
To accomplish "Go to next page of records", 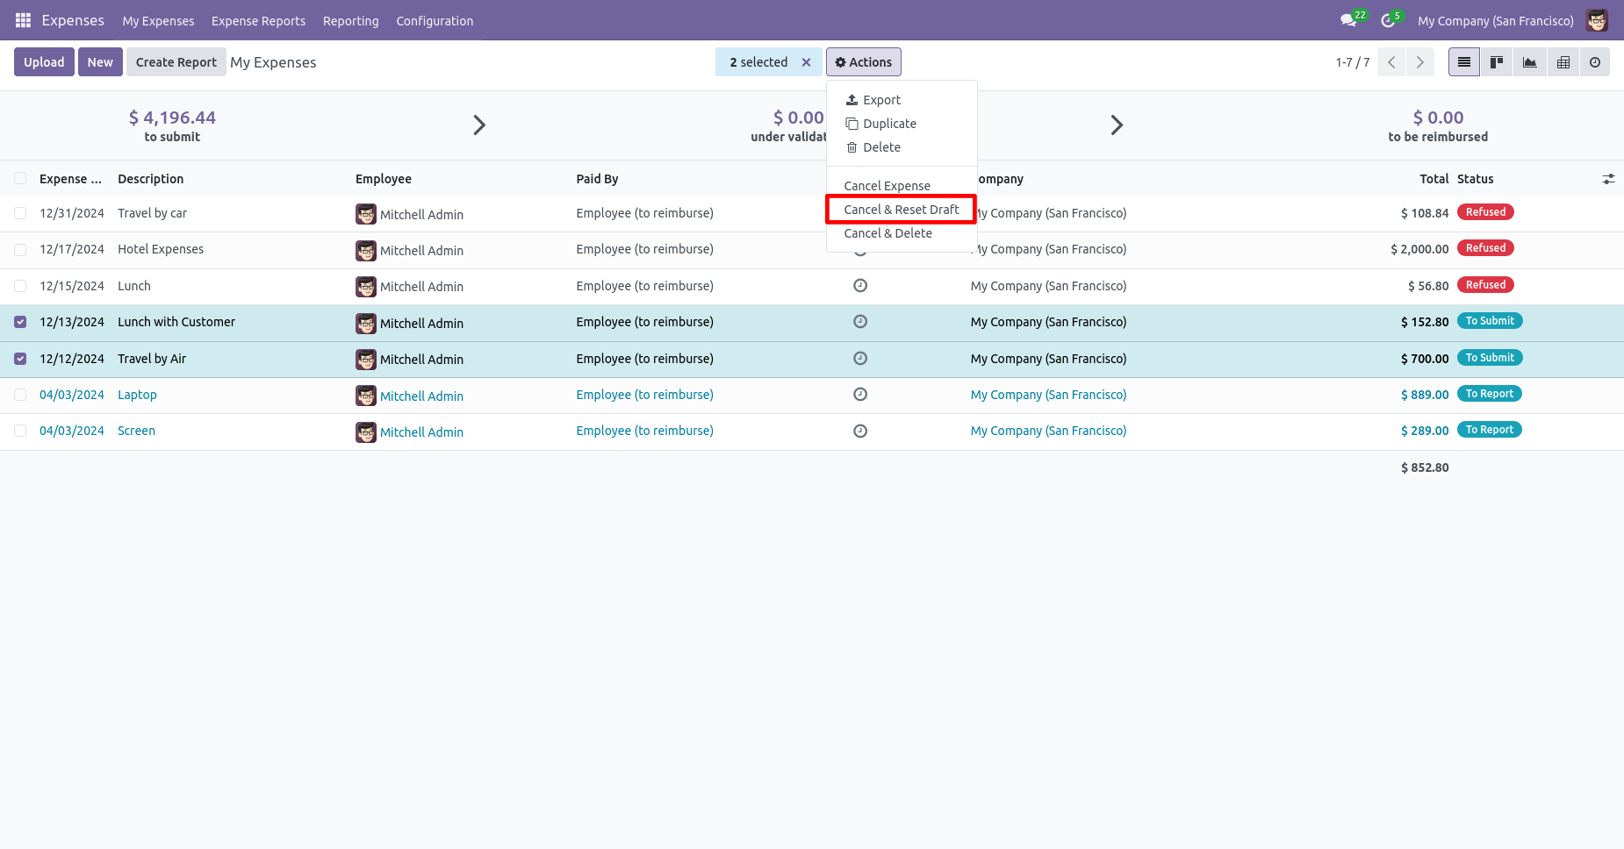I will click(1419, 62).
